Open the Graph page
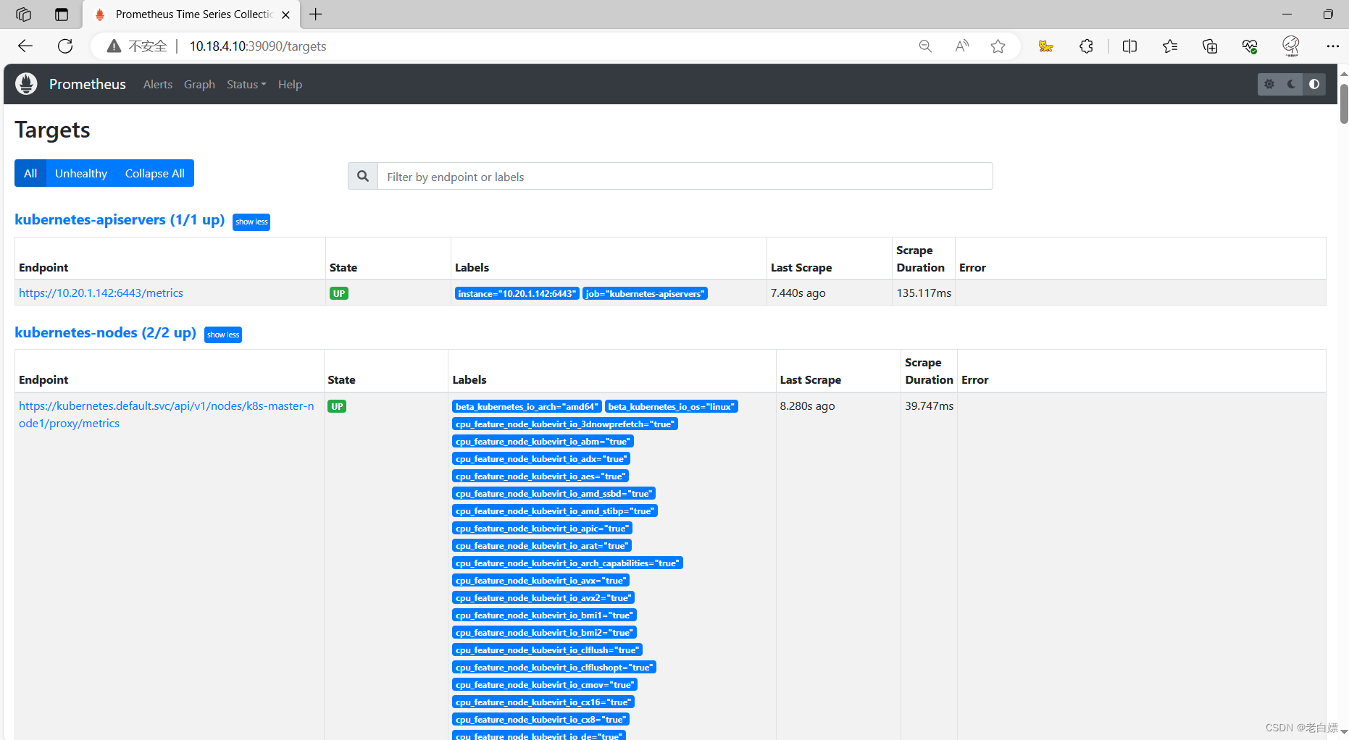The image size is (1349, 740). click(x=199, y=84)
